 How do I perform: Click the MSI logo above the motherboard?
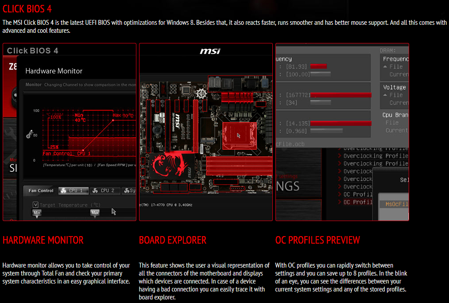pyautogui.click(x=210, y=51)
